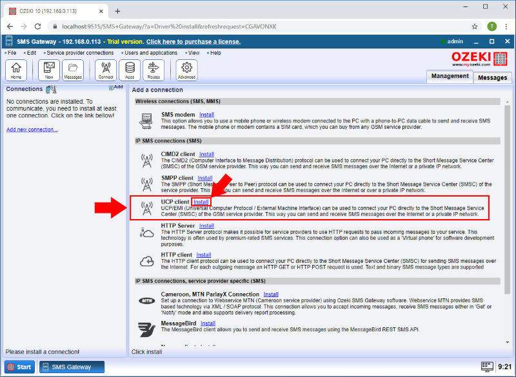Click the SMS modem device icon

point(146,121)
